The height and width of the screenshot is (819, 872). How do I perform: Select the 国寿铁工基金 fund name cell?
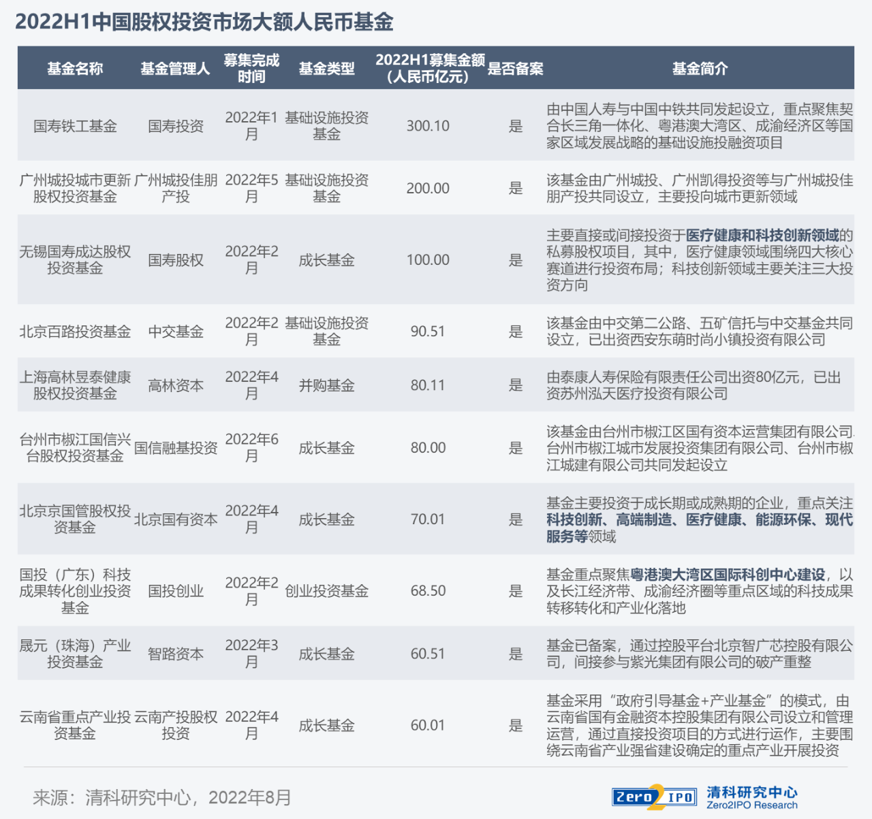tap(75, 126)
